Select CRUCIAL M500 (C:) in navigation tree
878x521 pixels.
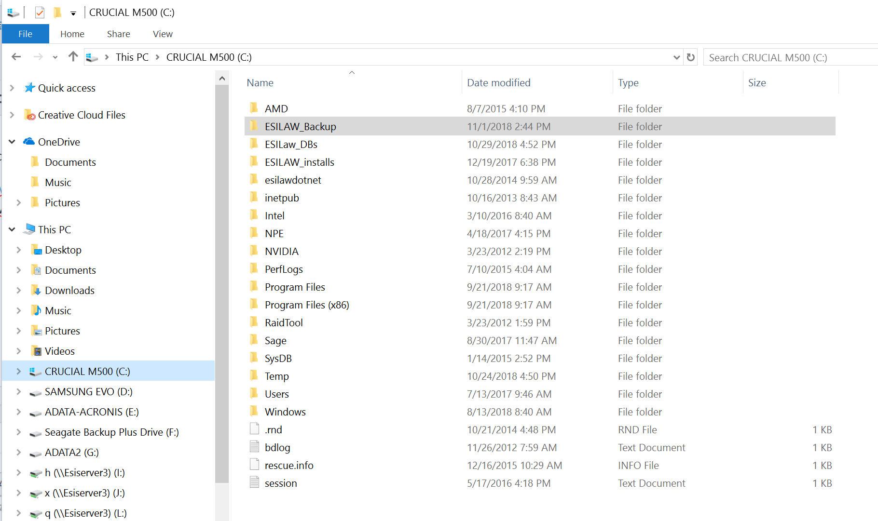(108, 371)
